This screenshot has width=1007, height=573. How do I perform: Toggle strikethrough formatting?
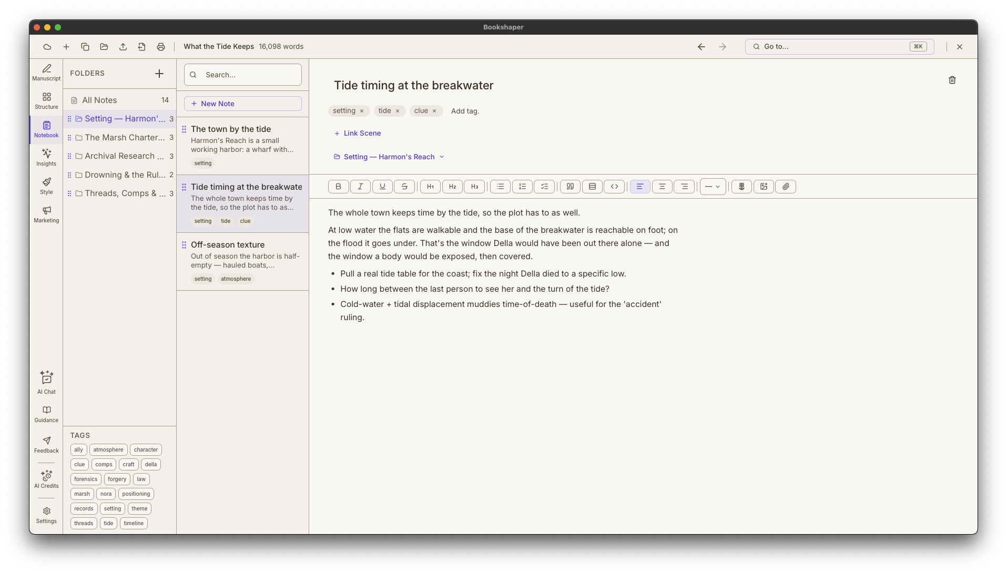(x=404, y=187)
